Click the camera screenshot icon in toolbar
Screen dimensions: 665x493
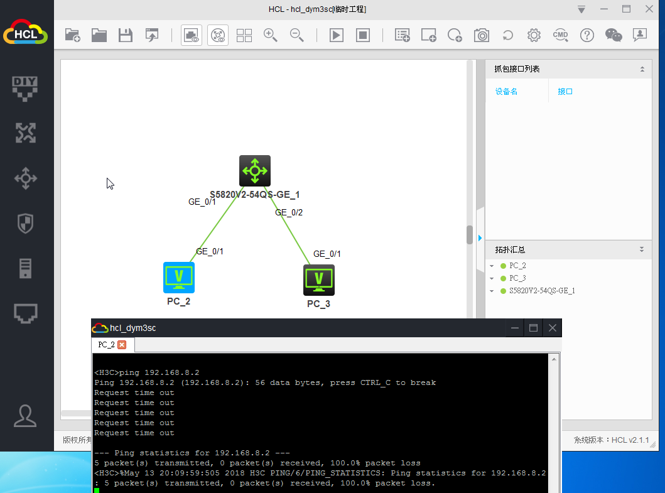[x=482, y=35]
